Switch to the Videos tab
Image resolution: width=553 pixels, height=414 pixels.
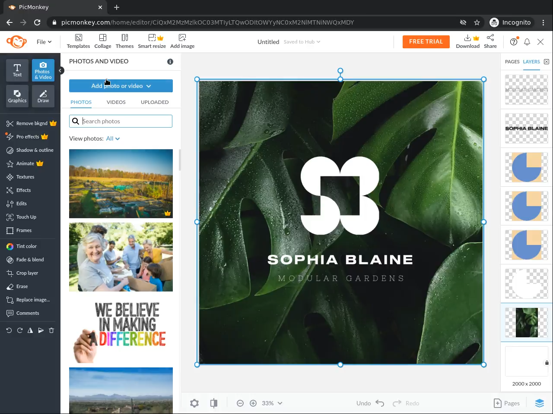(116, 102)
